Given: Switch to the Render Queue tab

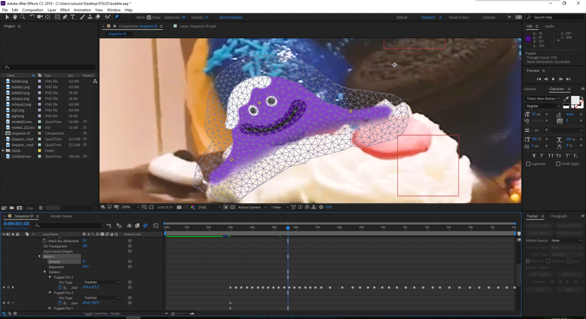Looking at the screenshot, I should 62,216.
